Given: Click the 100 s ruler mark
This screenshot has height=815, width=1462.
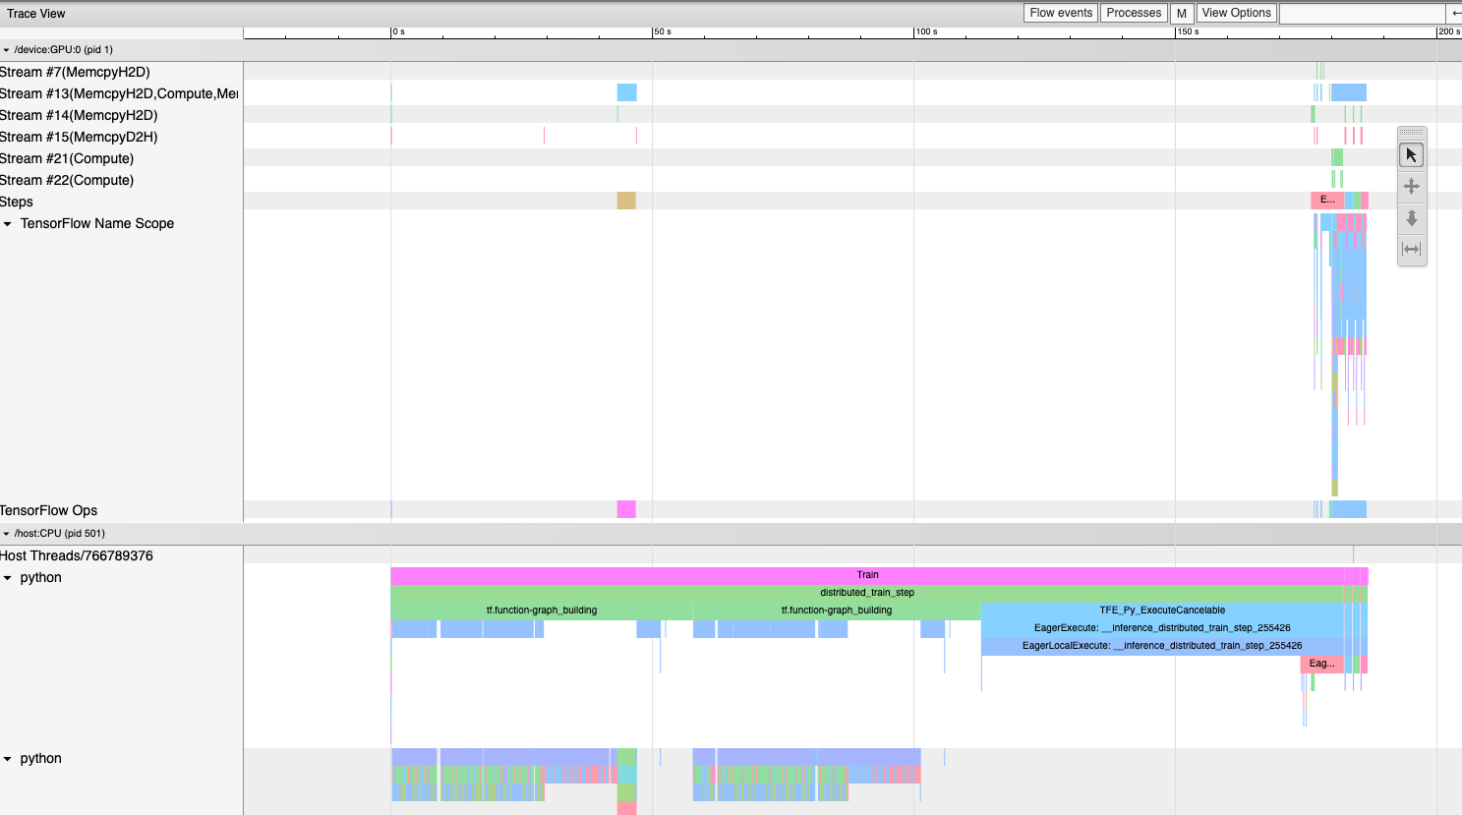Looking at the screenshot, I should click(926, 32).
